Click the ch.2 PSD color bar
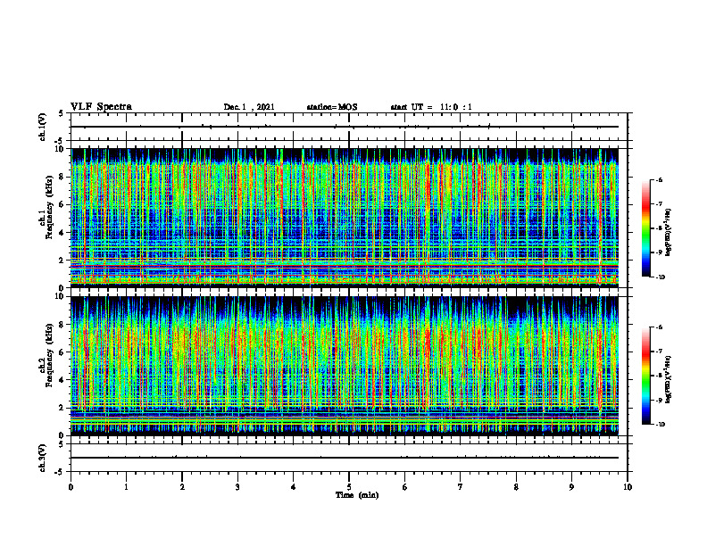Screen dimensions: 707x546 [645, 376]
